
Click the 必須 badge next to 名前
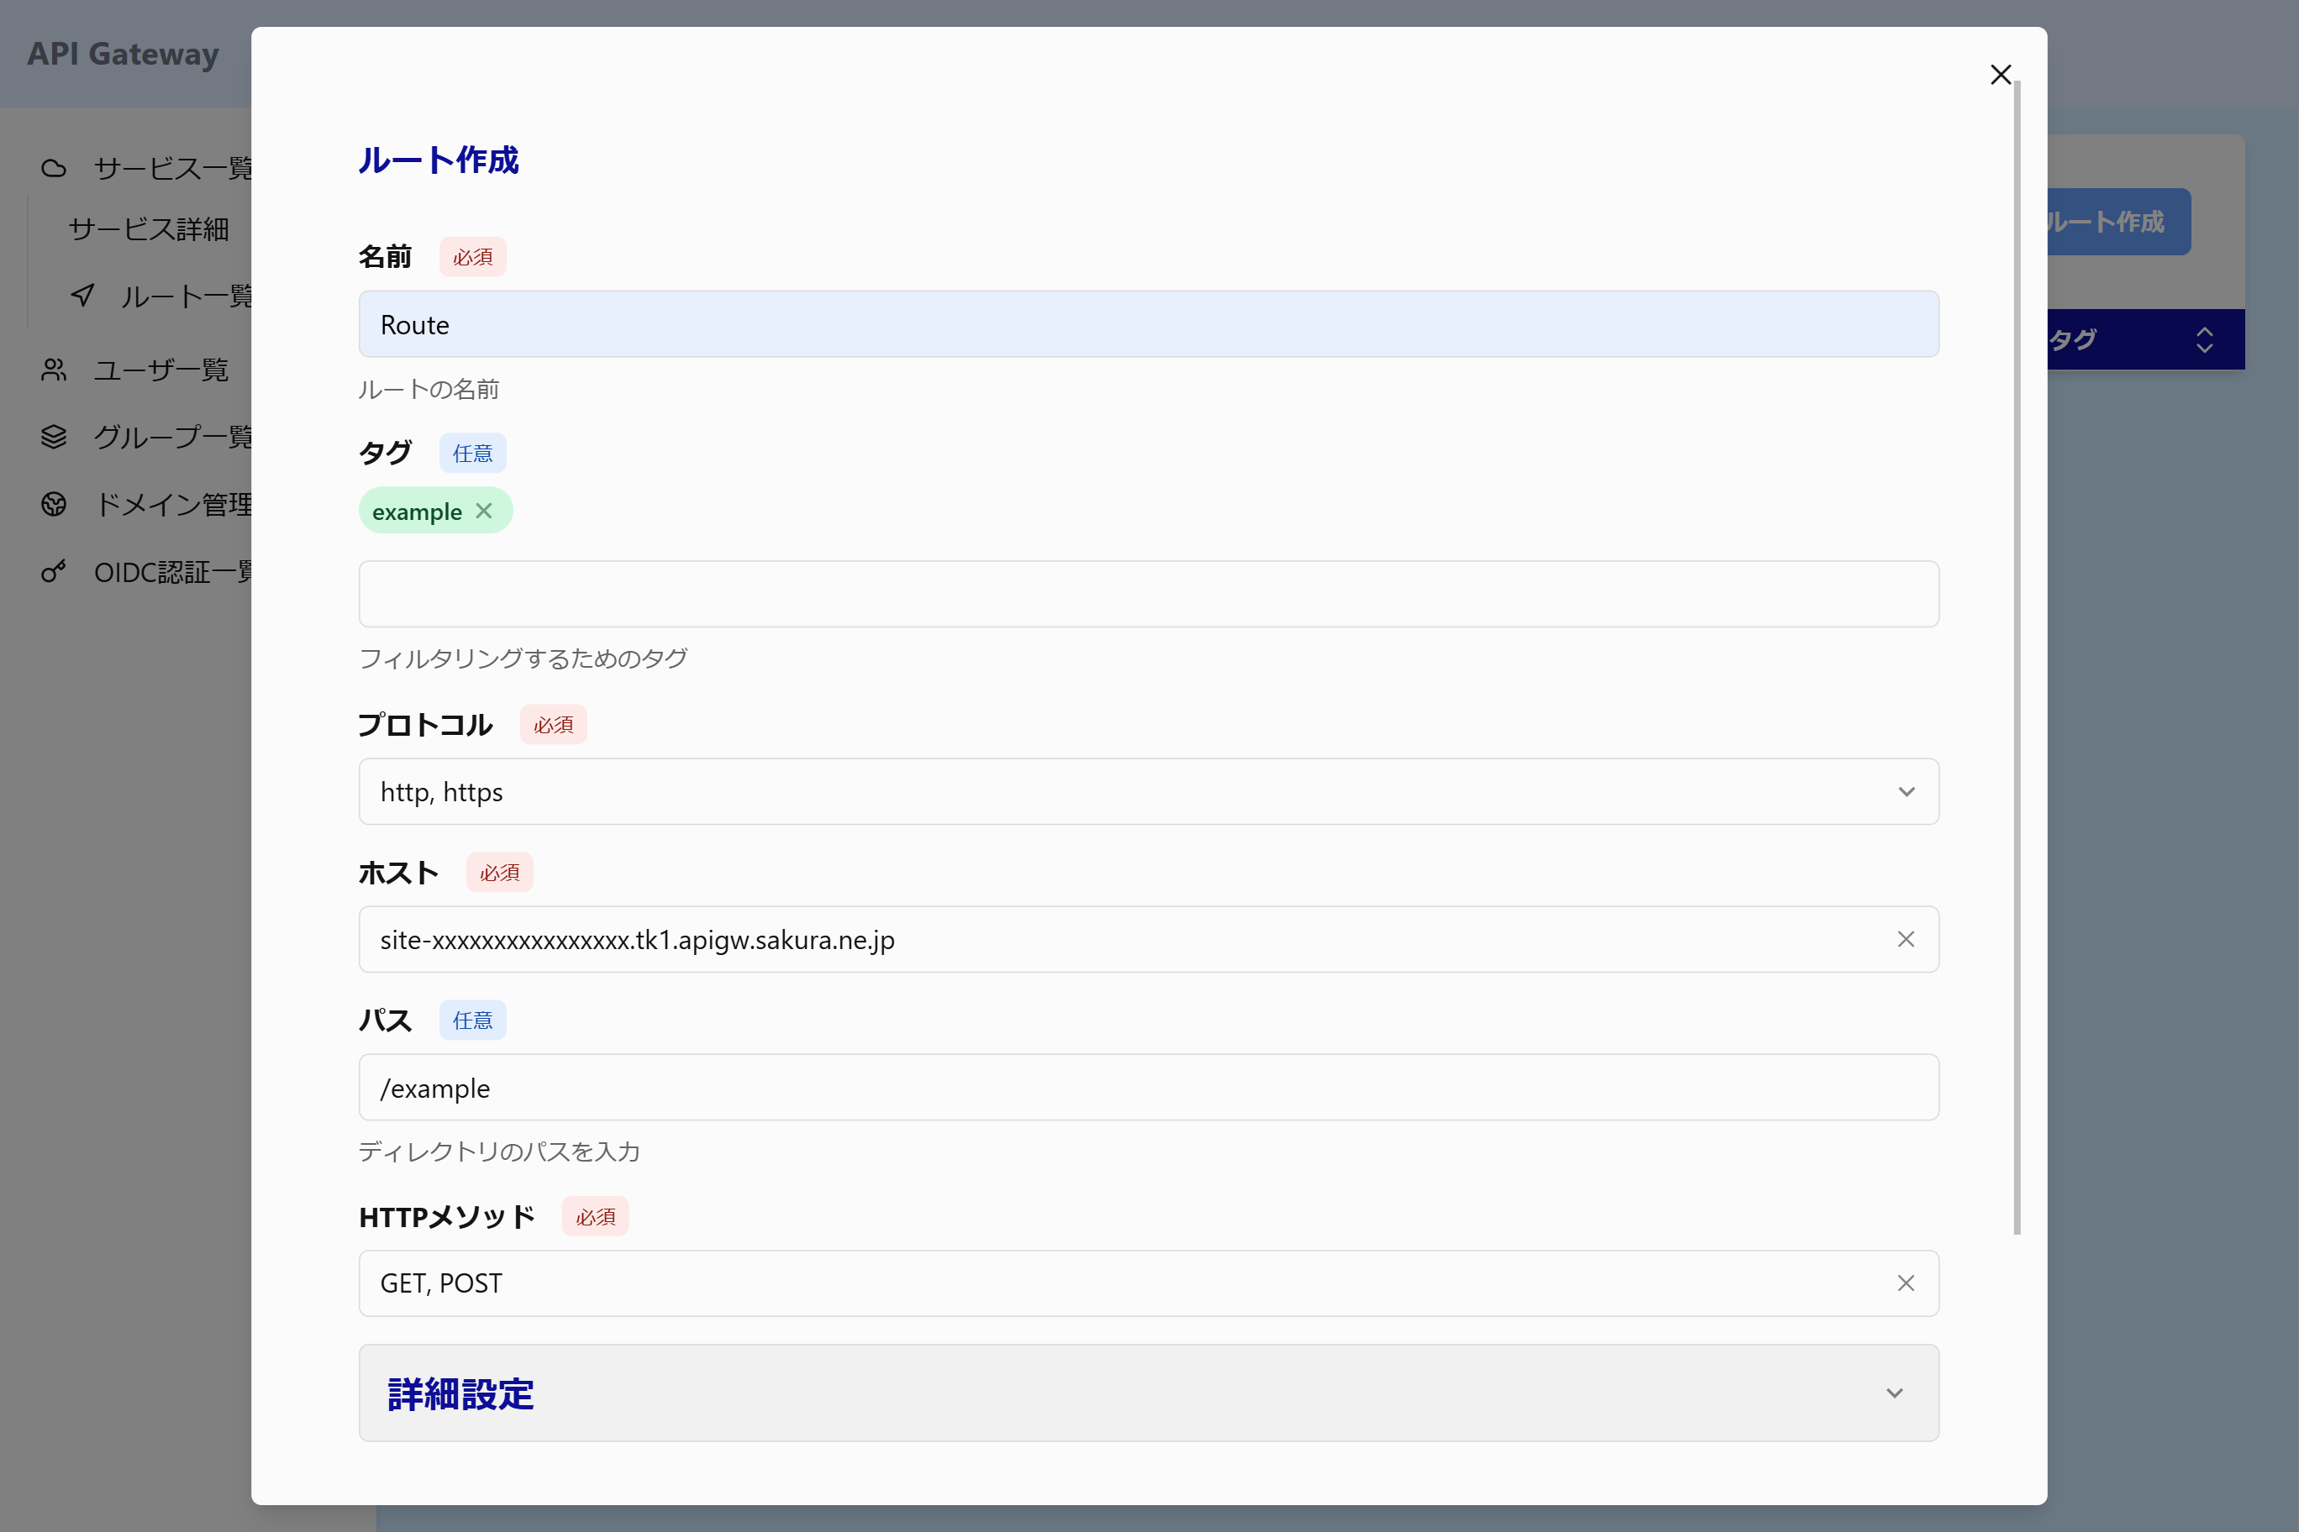pos(473,257)
